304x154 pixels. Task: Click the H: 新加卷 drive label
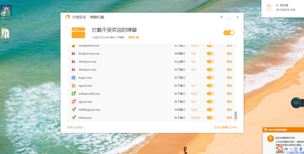point(282,5)
